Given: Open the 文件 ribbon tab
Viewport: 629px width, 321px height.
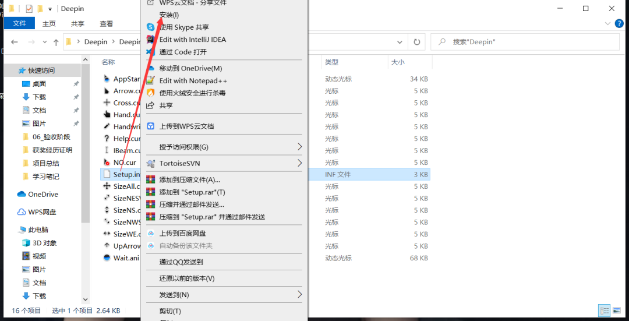Looking at the screenshot, I should coord(19,24).
